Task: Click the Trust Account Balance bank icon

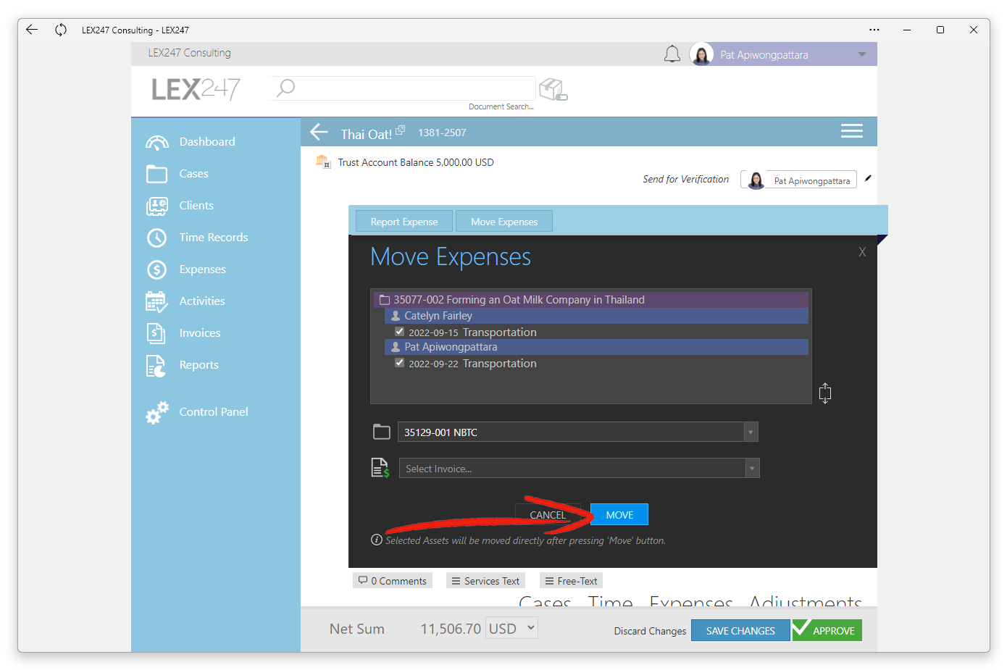Action: 323,162
